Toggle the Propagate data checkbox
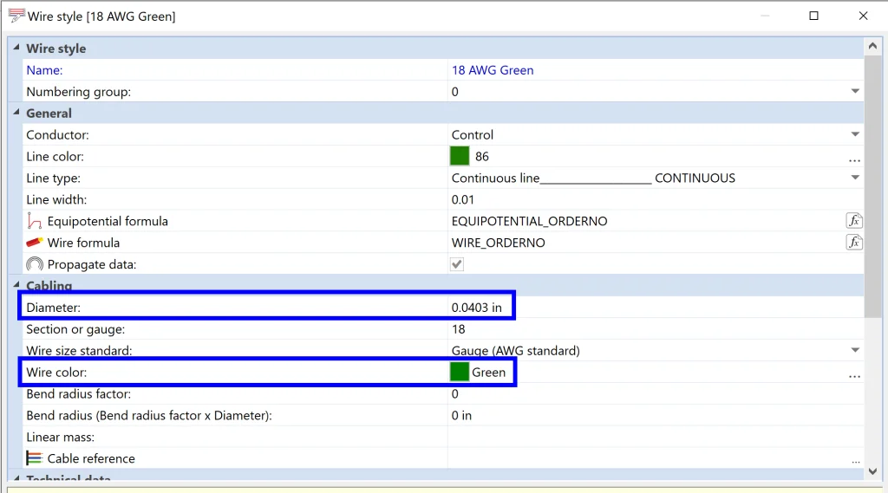This screenshot has height=493, width=888. coord(457,264)
